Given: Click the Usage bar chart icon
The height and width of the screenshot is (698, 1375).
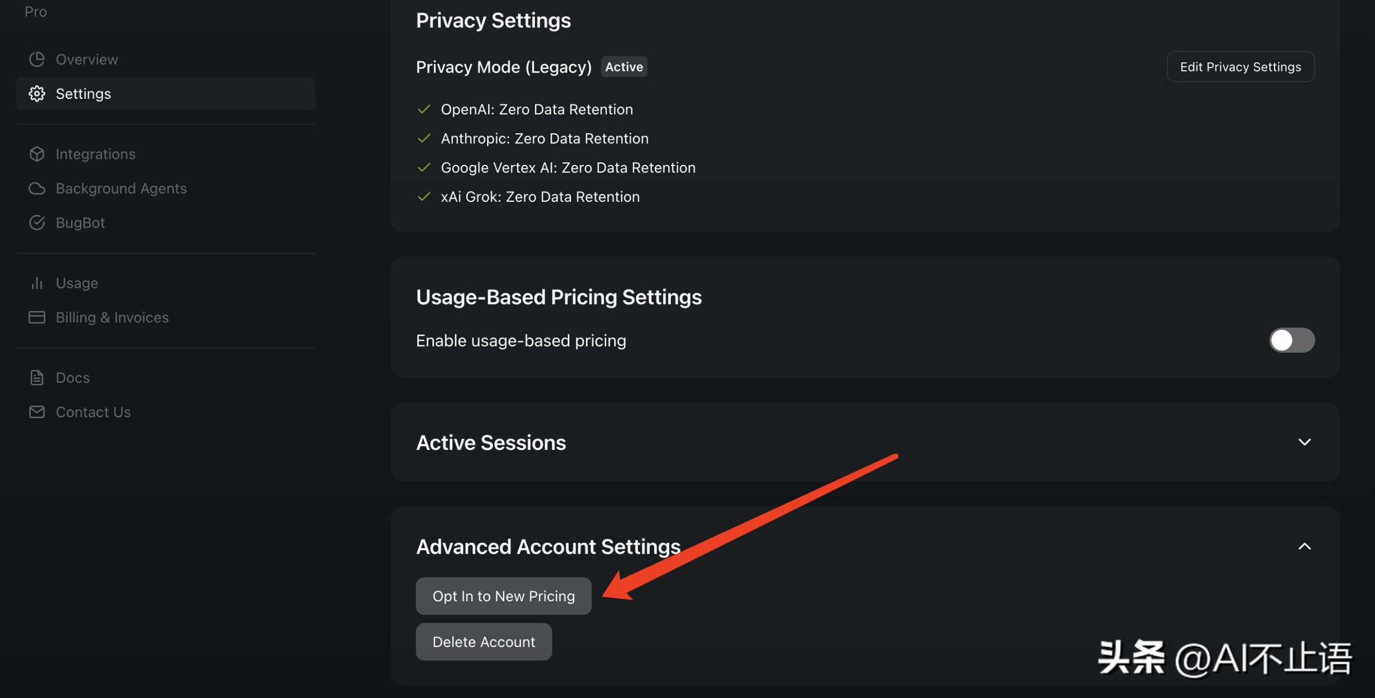Looking at the screenshot, I should point(37,283).
